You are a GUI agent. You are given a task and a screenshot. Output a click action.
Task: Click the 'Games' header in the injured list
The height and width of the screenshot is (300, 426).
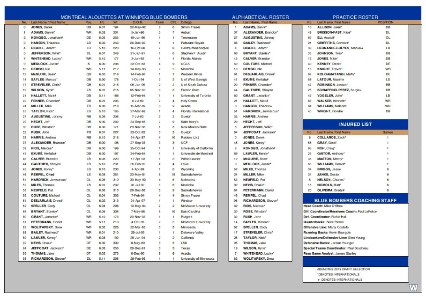coord(388,132)
